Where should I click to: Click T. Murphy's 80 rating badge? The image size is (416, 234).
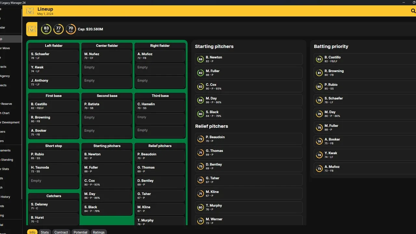201,207
